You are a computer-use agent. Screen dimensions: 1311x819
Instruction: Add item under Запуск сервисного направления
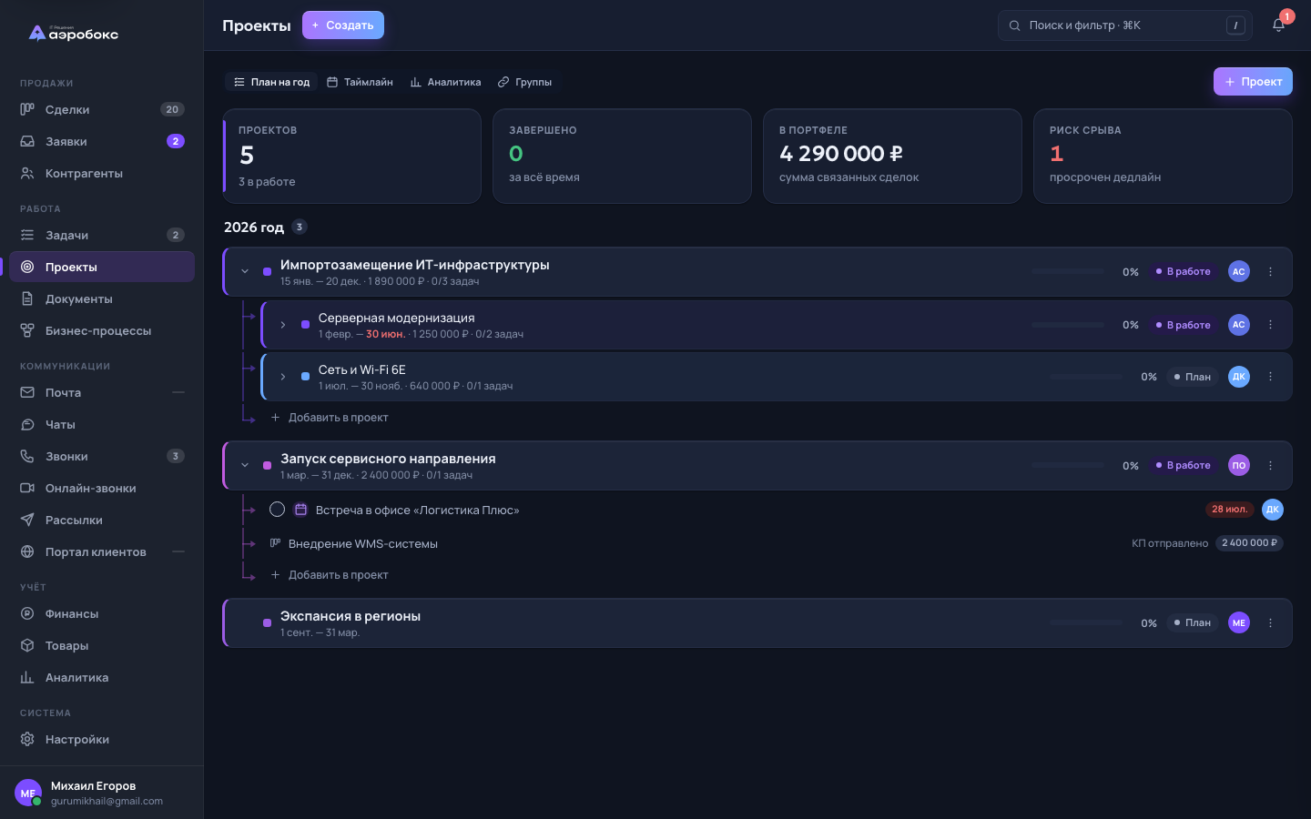[x=330, y=575]
